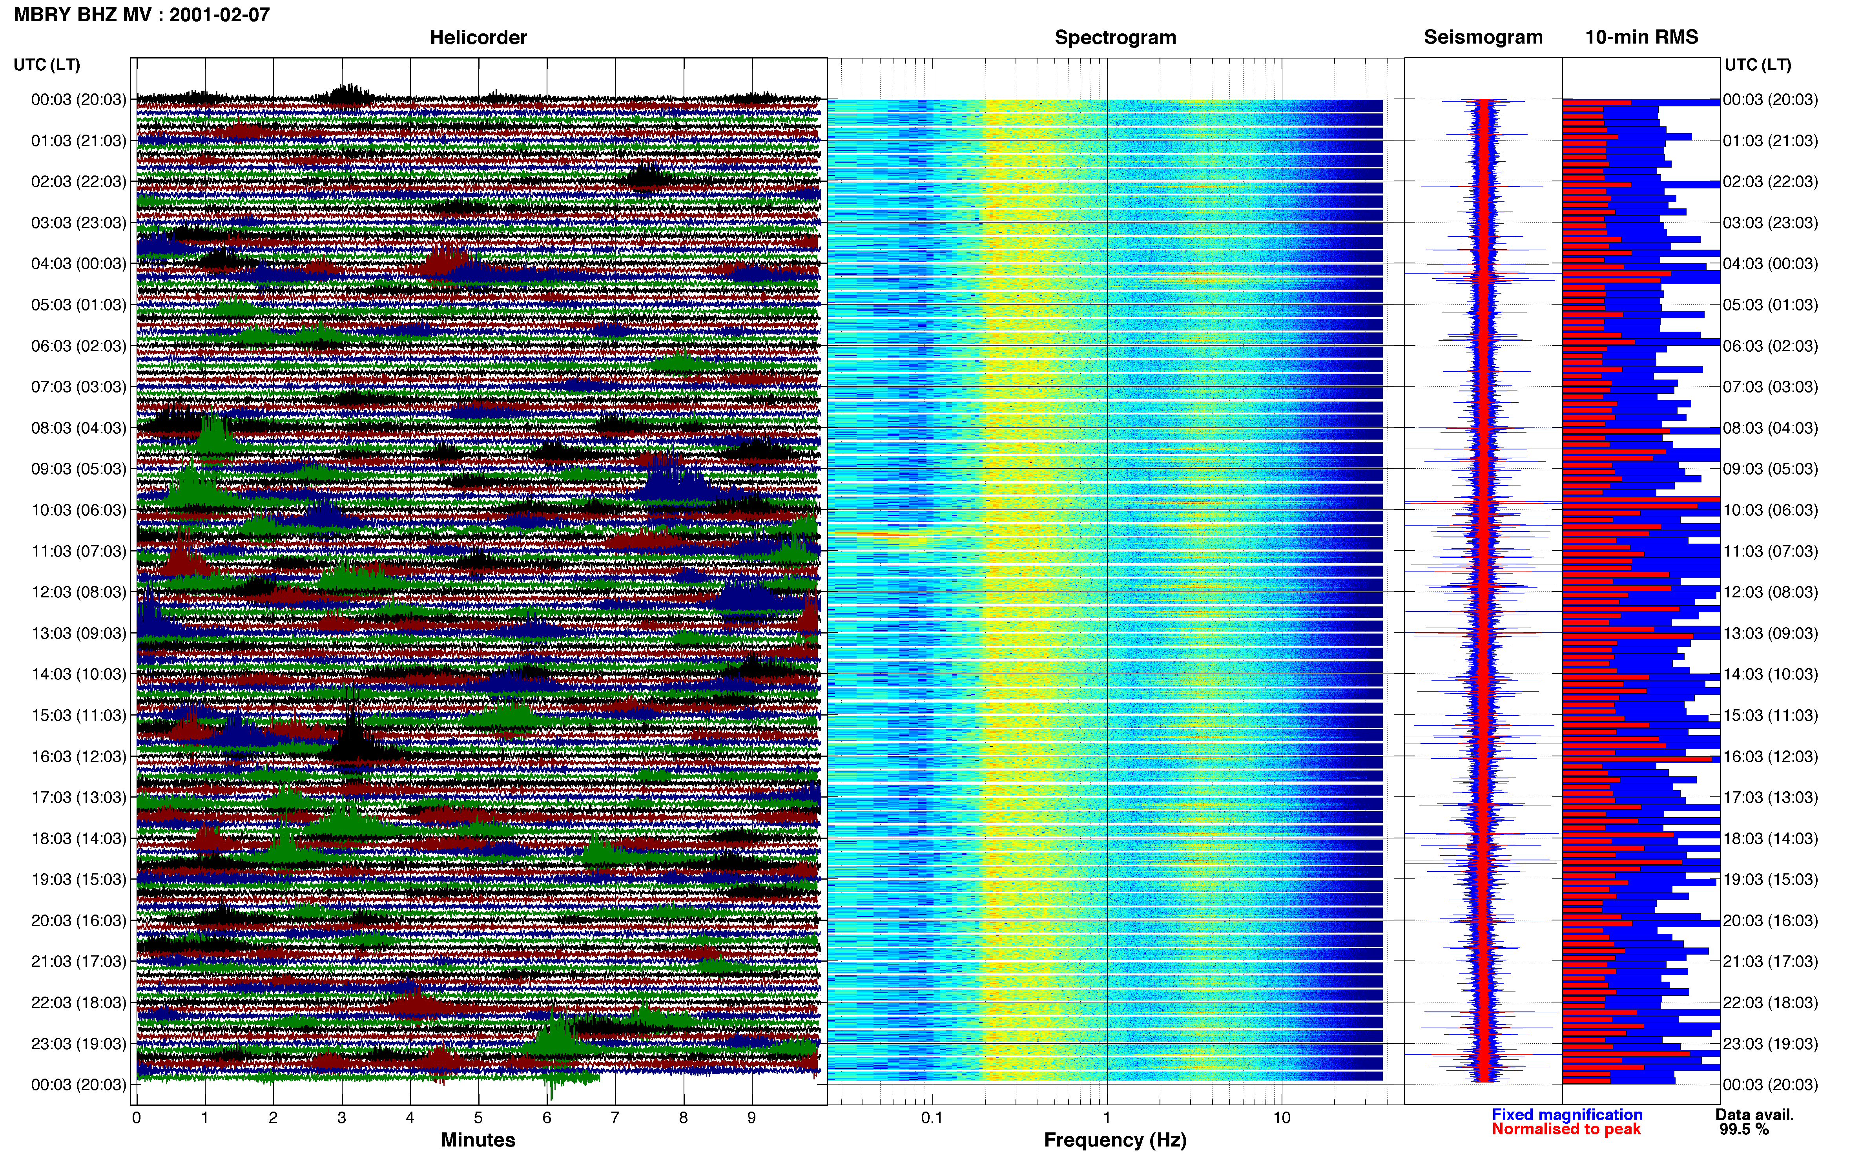Viewport: 1860px width, 1163px height.
Task: Click the Normalised to peak legend entry
Action: tap(1566, 1129)
